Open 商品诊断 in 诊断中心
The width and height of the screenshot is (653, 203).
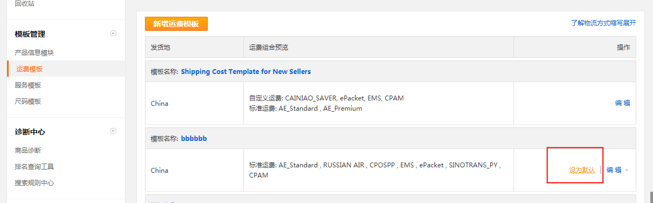point(28,151)
